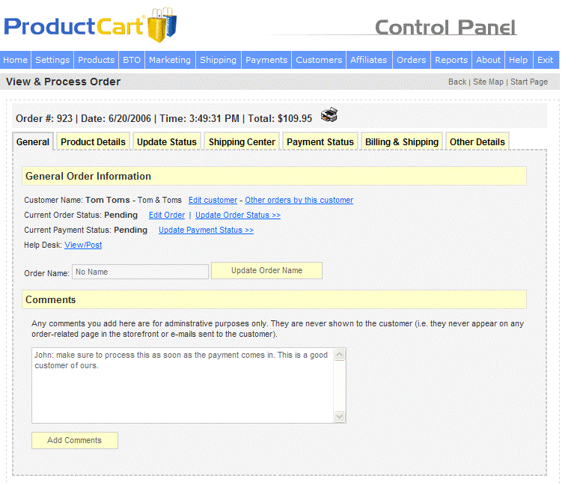Image resolution: width=583 pixels, height=485 pixels.
Task: Select Reports in the navigation bar
Action: (x=451, y=60)
